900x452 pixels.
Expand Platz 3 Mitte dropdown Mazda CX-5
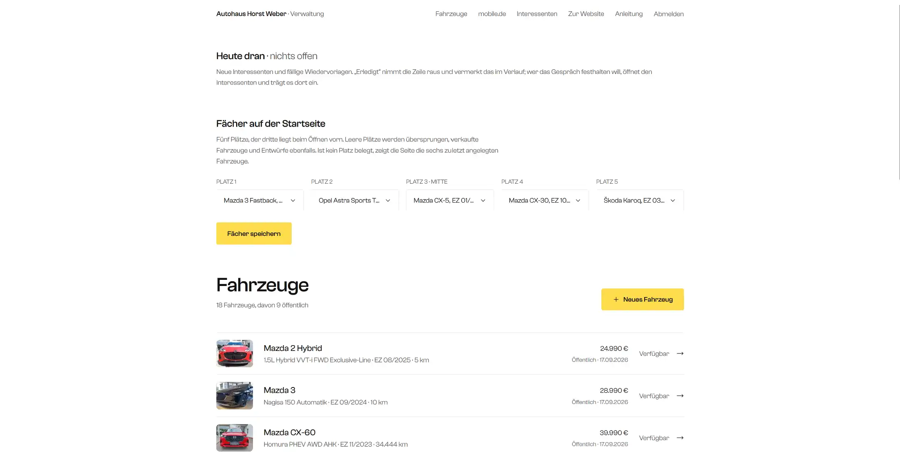click(x=450, y=201)
